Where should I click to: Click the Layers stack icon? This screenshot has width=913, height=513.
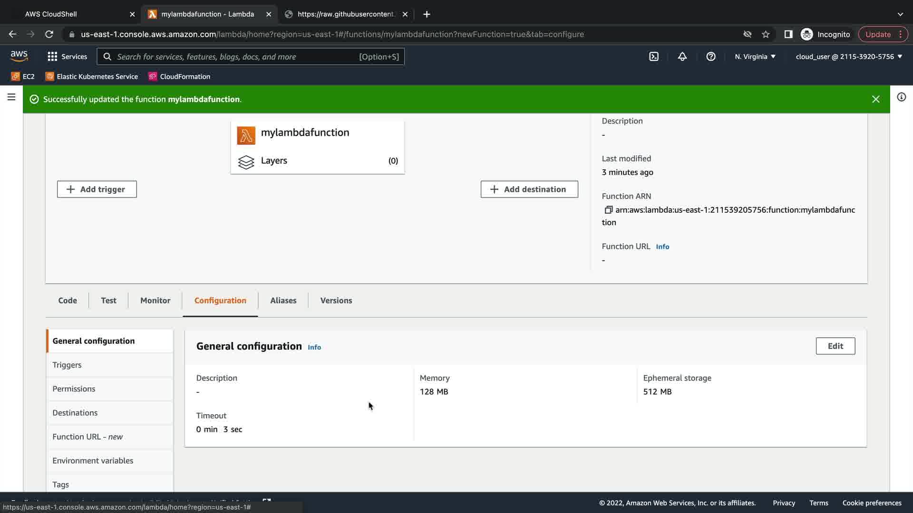tap(246, 161)
